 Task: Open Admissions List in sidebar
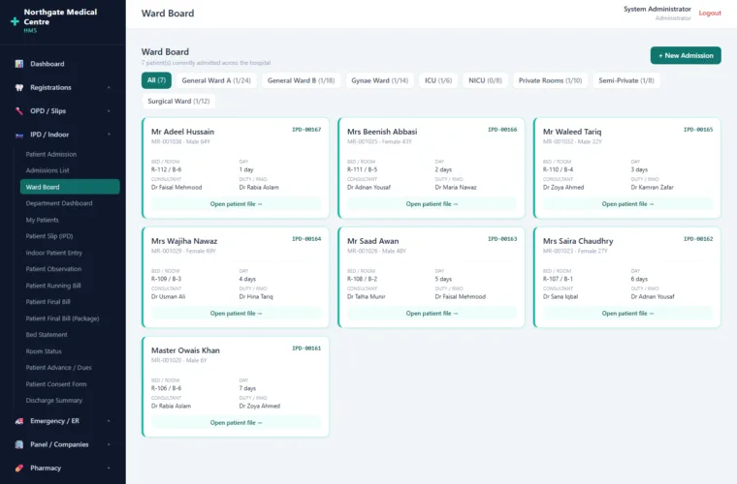(70, 170)
